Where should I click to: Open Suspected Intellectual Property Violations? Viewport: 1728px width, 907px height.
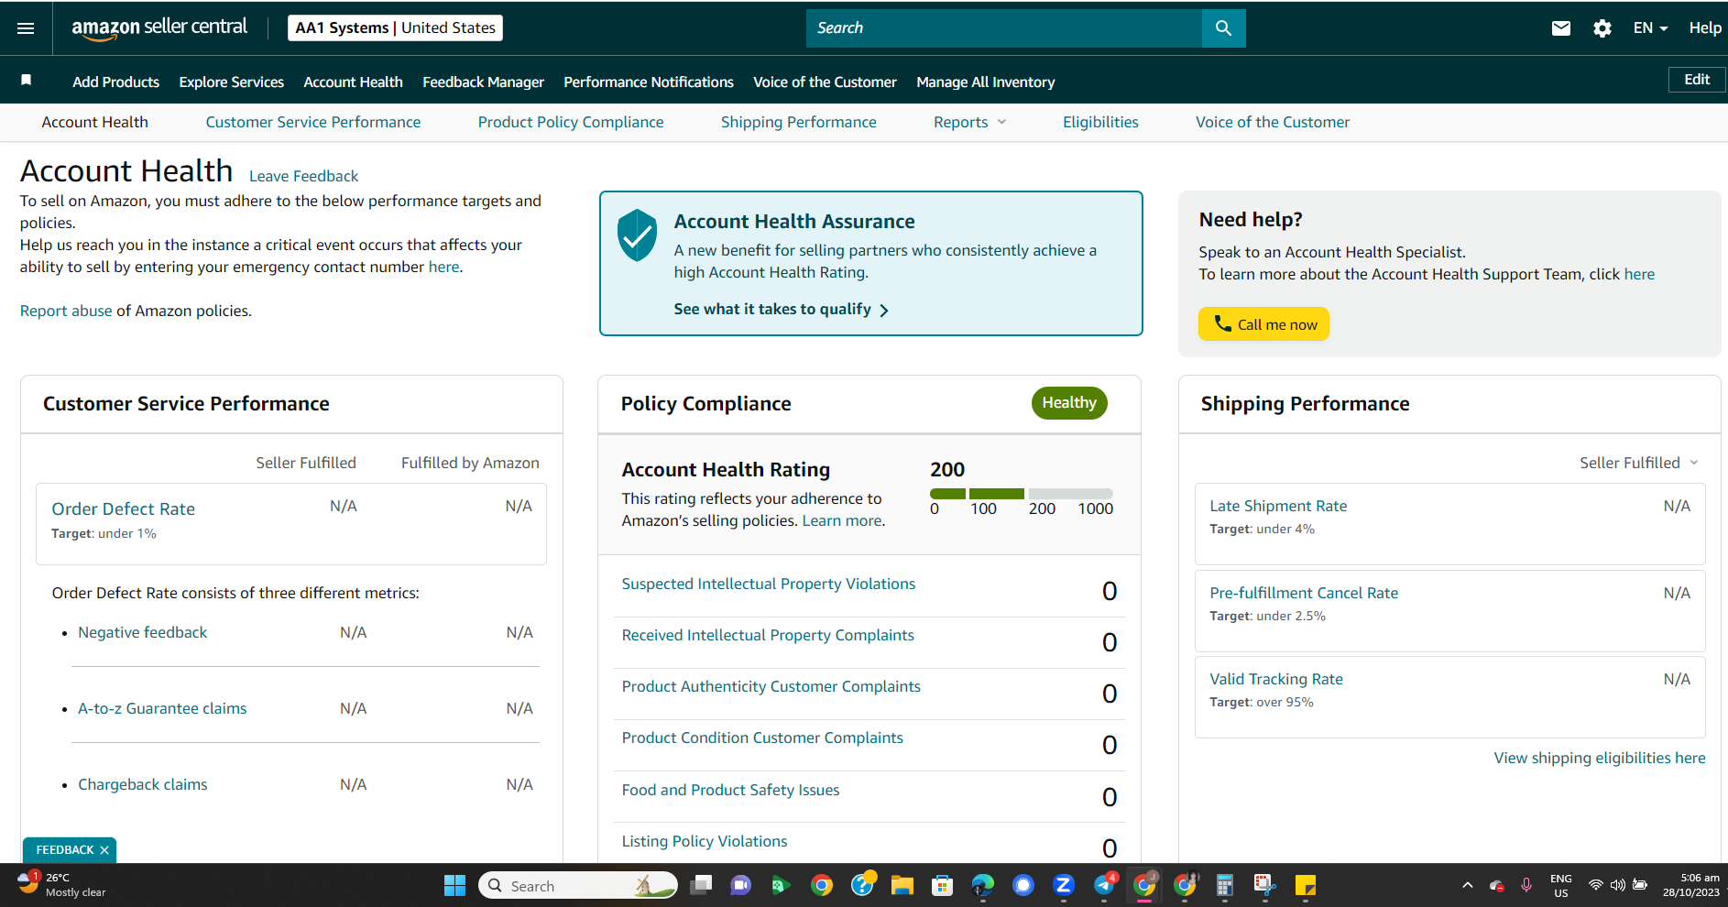tap(769, 584)
